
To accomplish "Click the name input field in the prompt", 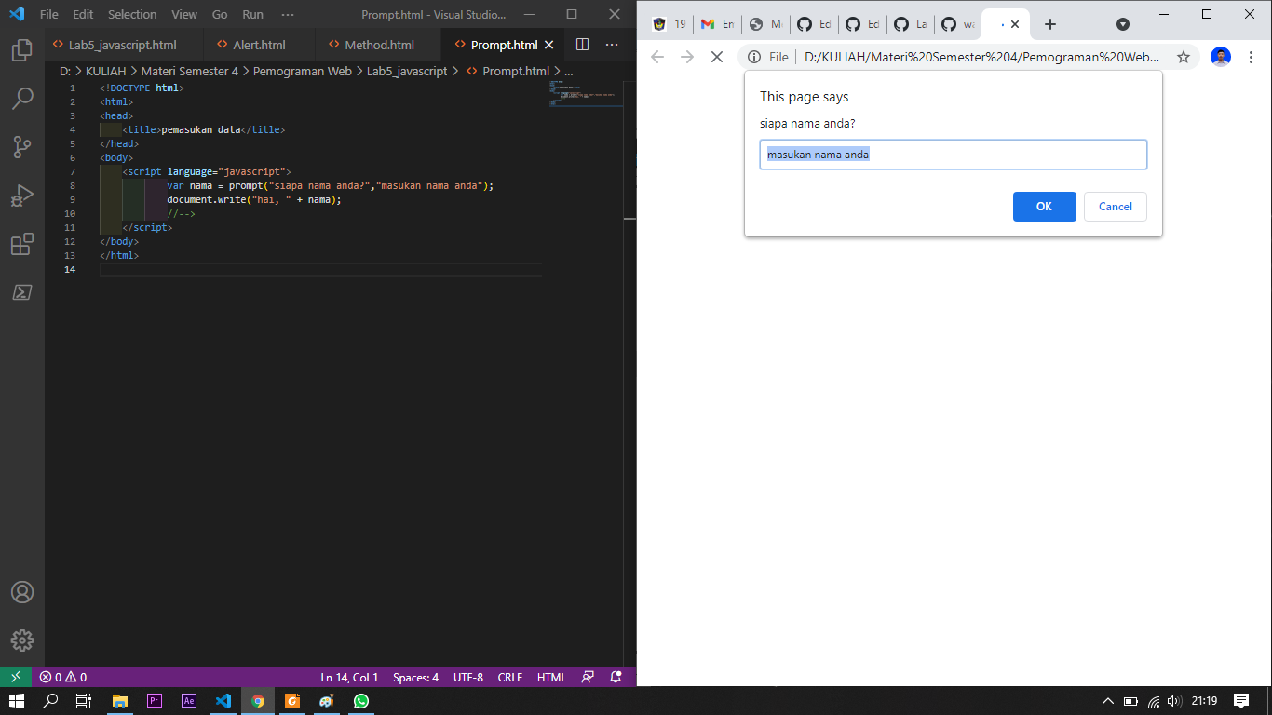I will [x=954, y=155].
